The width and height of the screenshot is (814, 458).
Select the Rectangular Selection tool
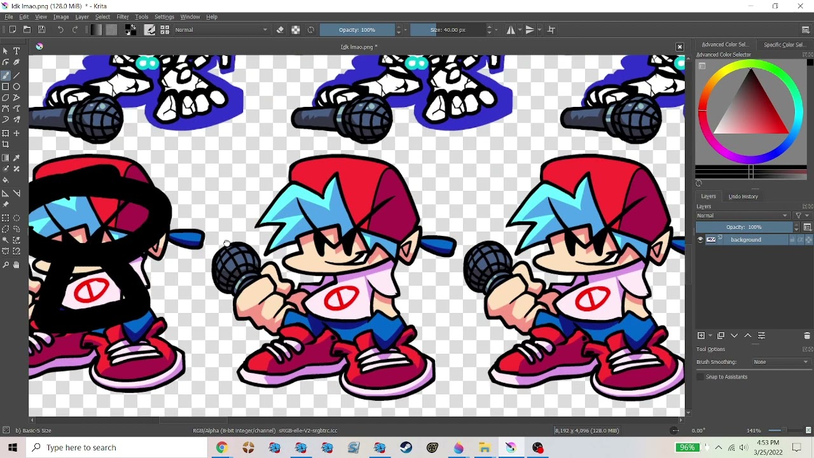[6, 218]
